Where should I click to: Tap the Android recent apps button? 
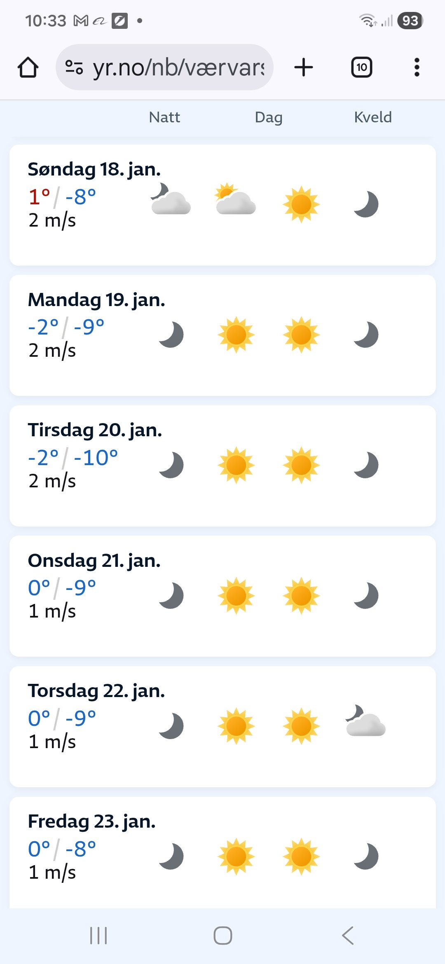(98, 936)
